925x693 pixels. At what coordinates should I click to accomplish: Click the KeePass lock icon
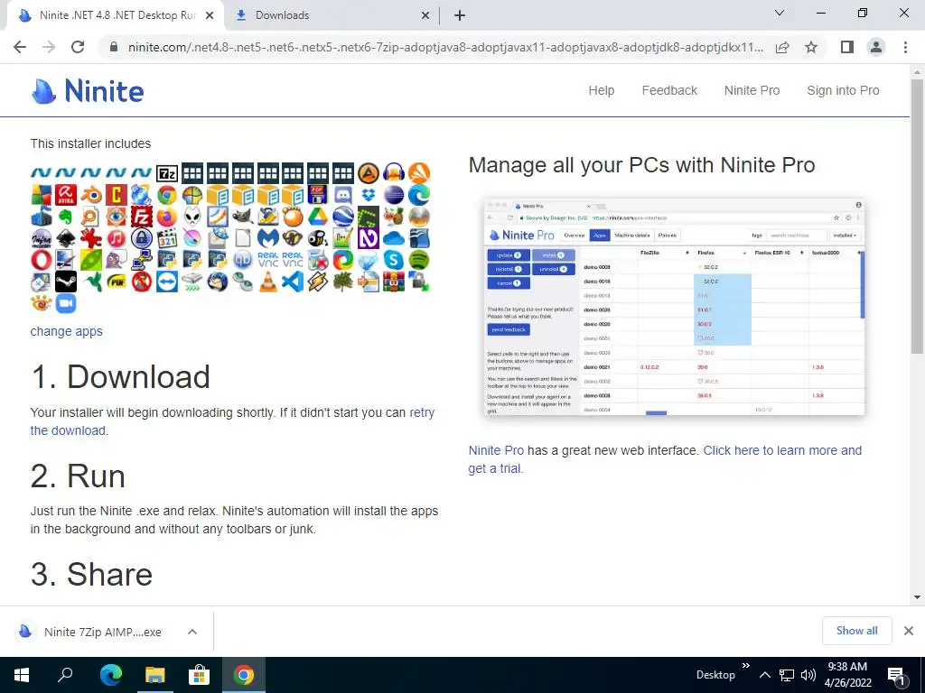pos(142,238)
